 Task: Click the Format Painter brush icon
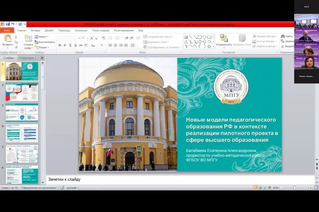(x=16, y=47)
